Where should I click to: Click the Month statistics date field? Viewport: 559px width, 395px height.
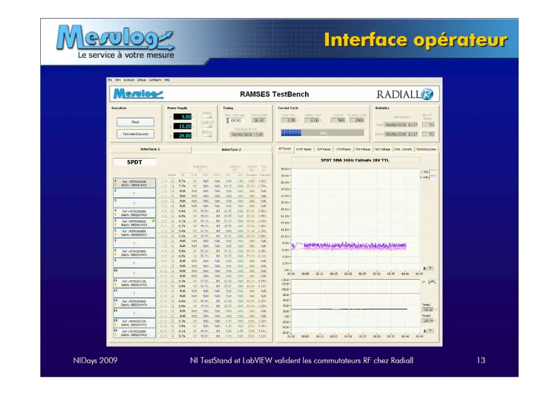pos(401,135)
